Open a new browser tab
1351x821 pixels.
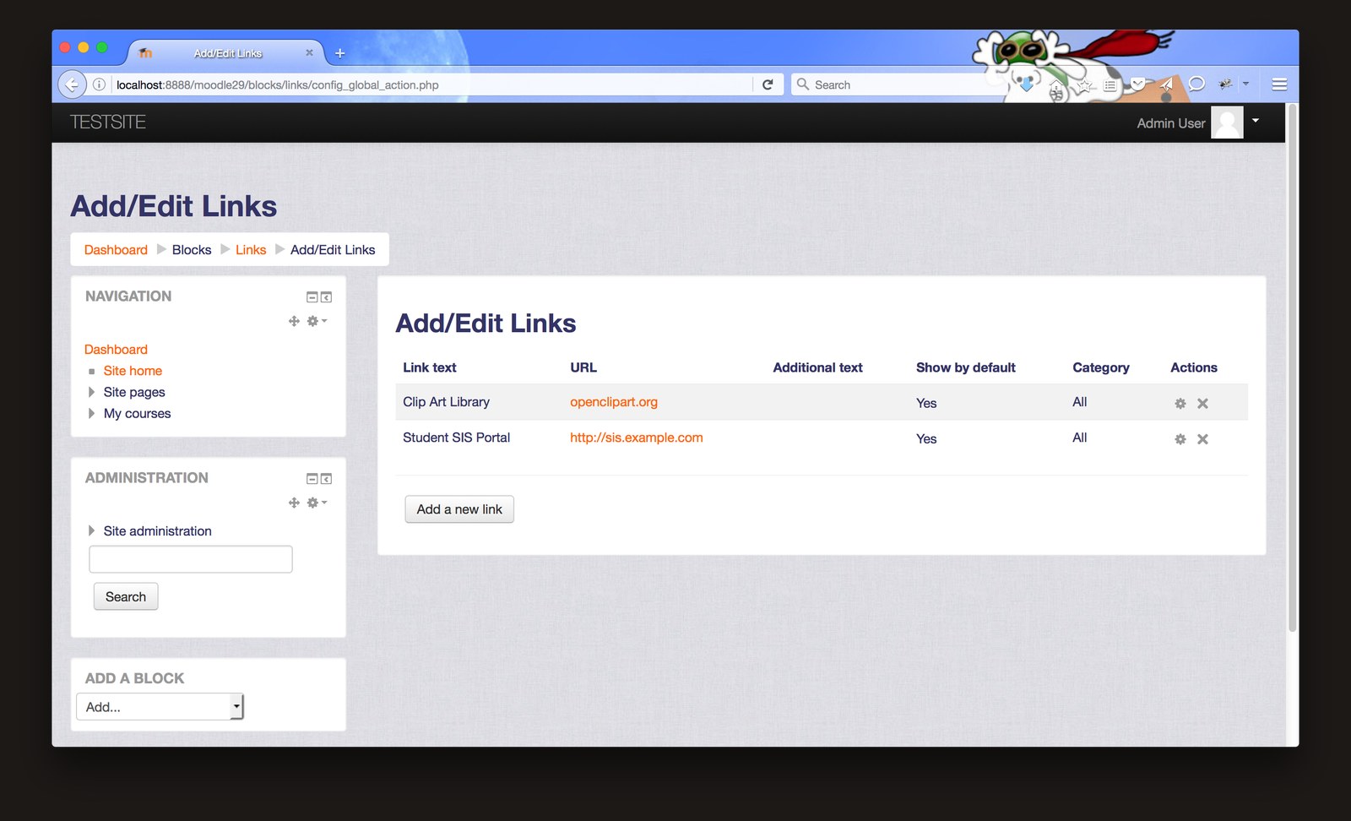[x=339, y=53]
